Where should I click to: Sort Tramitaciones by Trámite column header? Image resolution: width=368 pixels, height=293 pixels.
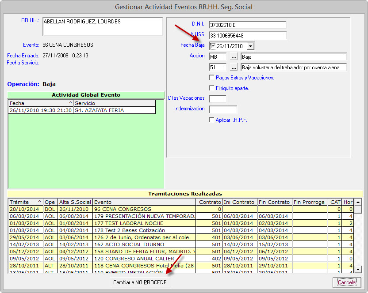(x=26, y=202)
